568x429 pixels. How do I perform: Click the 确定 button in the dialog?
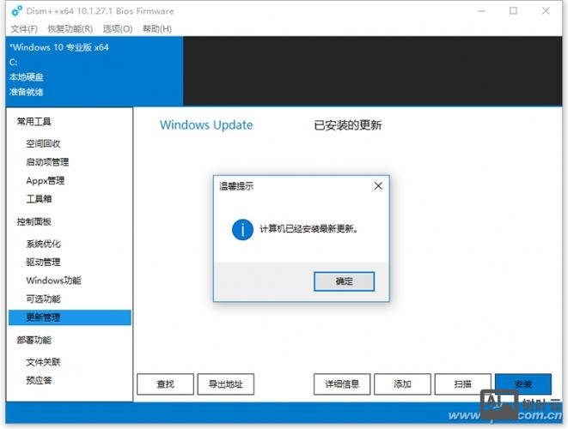click(344, 281)
